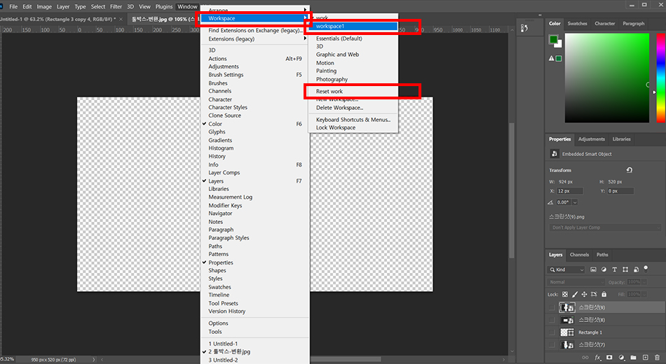Filter layers by adjustment layers icon
The height and width of the screenshot is (364, 666).
click(604, 269)
